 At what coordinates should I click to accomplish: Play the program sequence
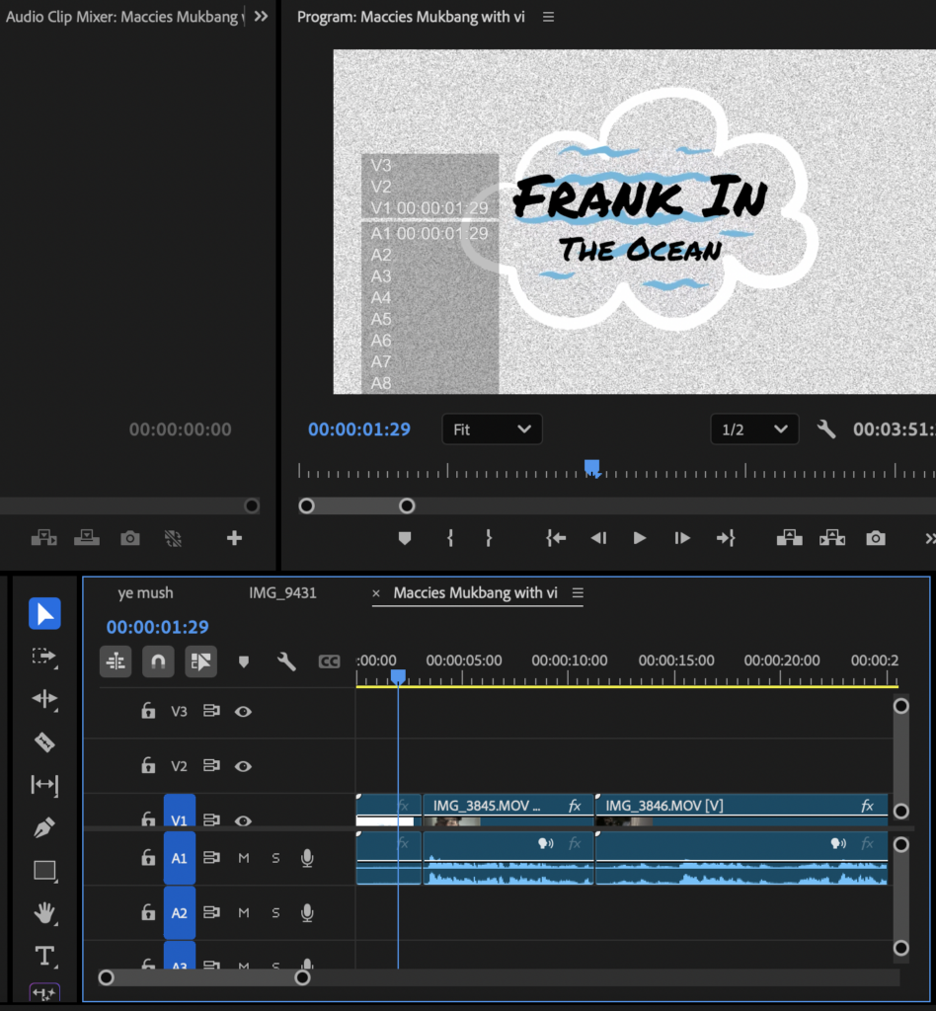[x=640, y=538]
